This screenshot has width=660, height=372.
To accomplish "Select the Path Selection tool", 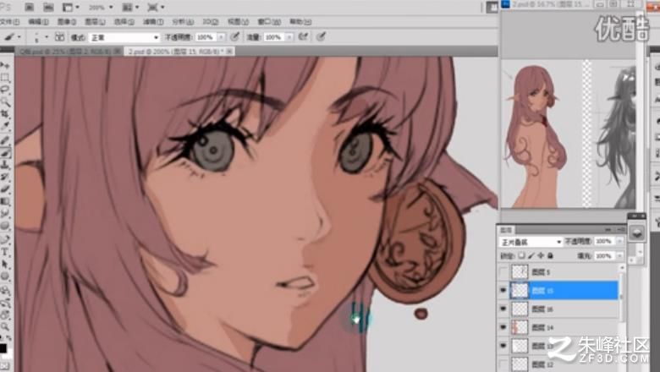I will 5,264.
